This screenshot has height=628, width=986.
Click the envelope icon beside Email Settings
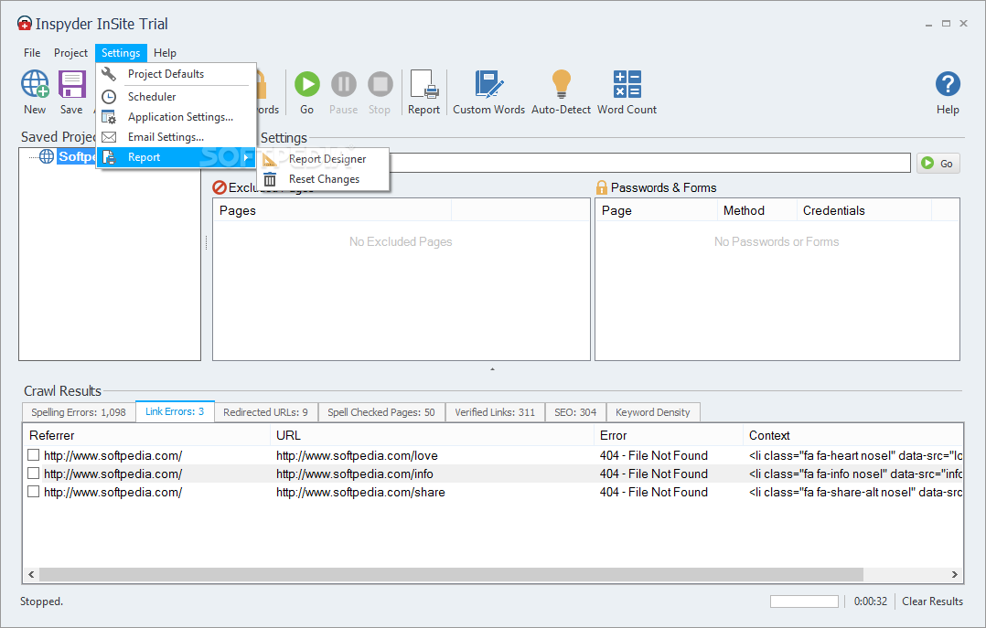(x=109, y=137)
